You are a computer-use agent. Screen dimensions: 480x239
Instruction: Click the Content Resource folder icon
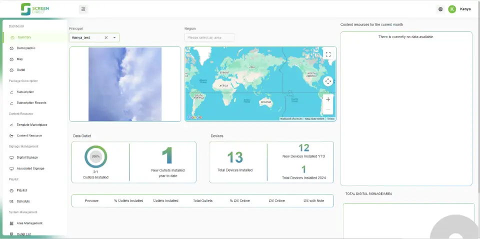pos(11,136)
